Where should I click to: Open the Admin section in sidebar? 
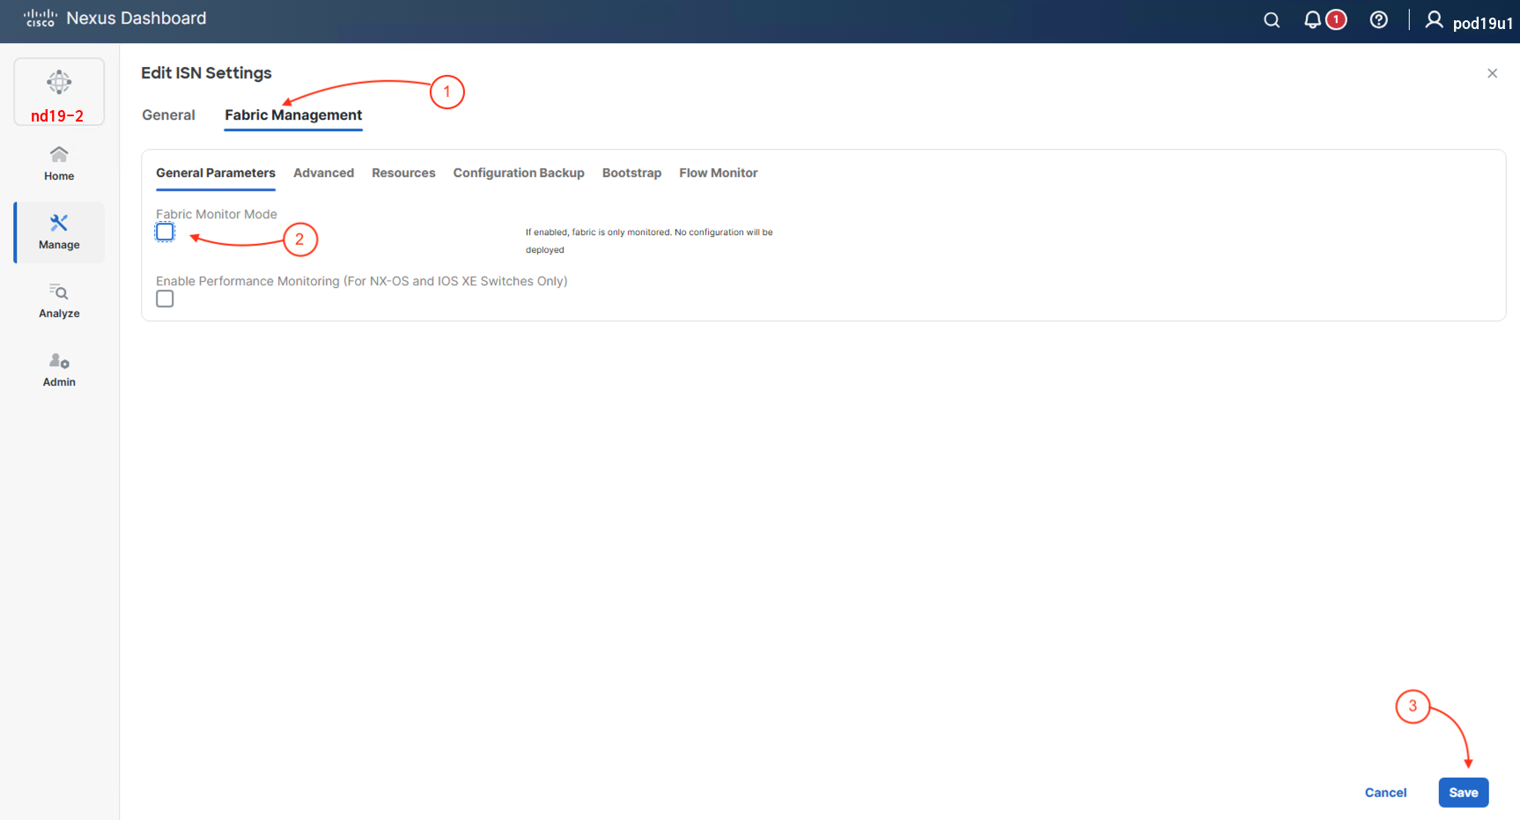coord(59,370)
